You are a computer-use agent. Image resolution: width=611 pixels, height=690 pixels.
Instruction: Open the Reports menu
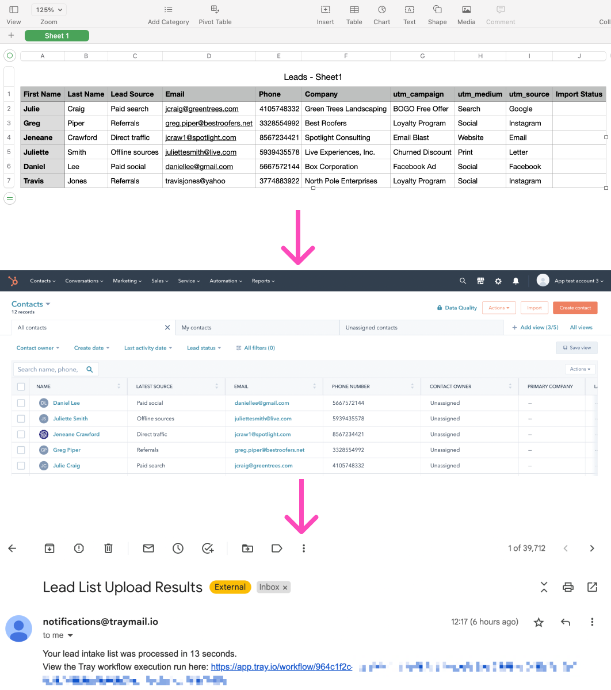pos(263,281)
